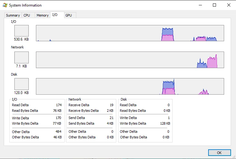This screenshot has height=159, width=236.
Task: Click the I/O history graph
Action: click(130, 33)
